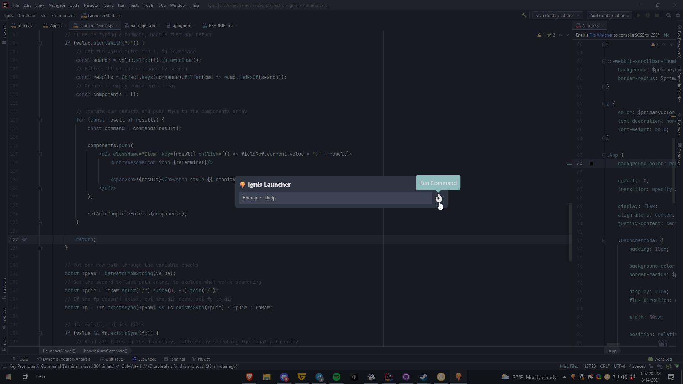Open the Refactor menu

[91, 5]
